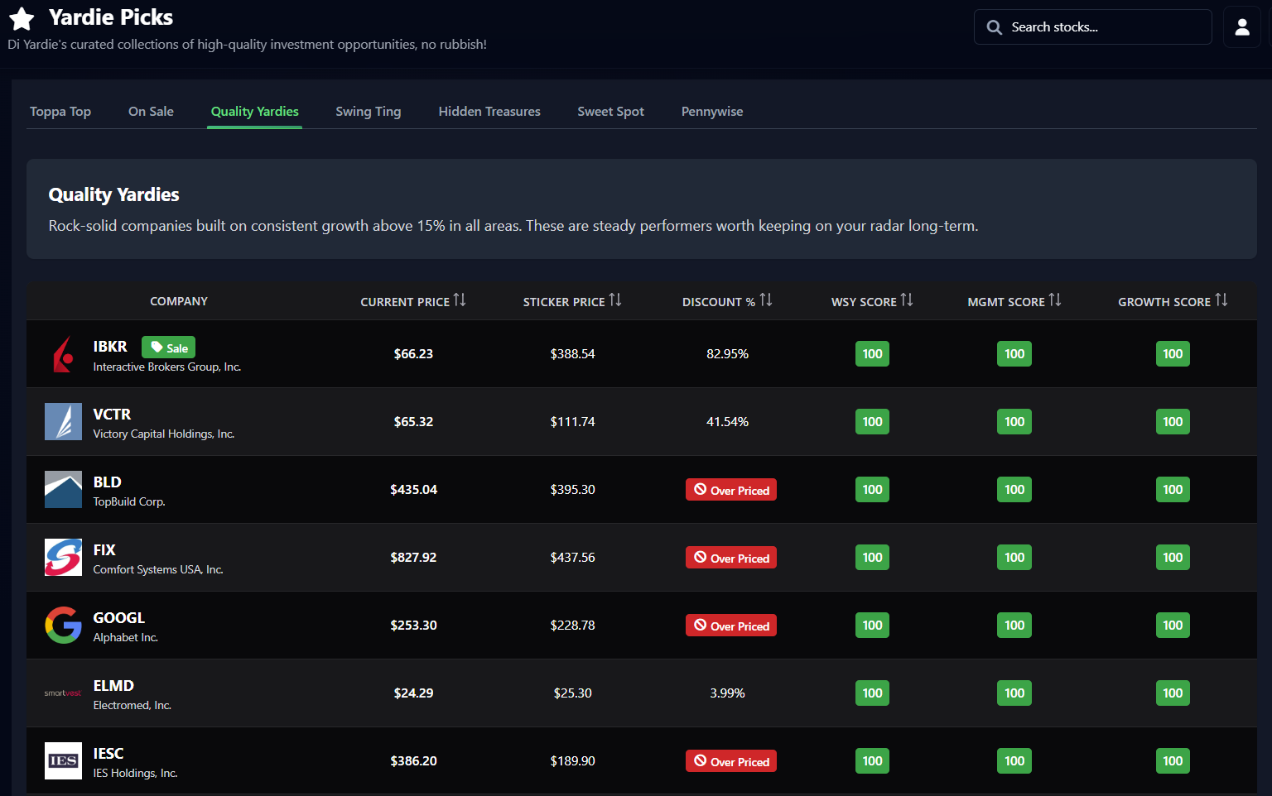Click the Sale tag badge on IBKR

point(169,348)
